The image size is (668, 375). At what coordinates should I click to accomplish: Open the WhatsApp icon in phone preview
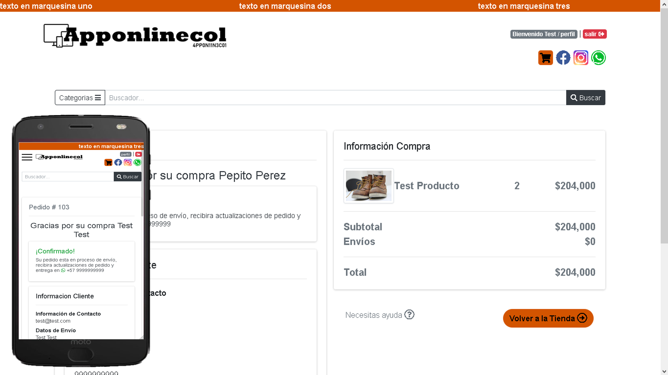[x=137, y=163]
